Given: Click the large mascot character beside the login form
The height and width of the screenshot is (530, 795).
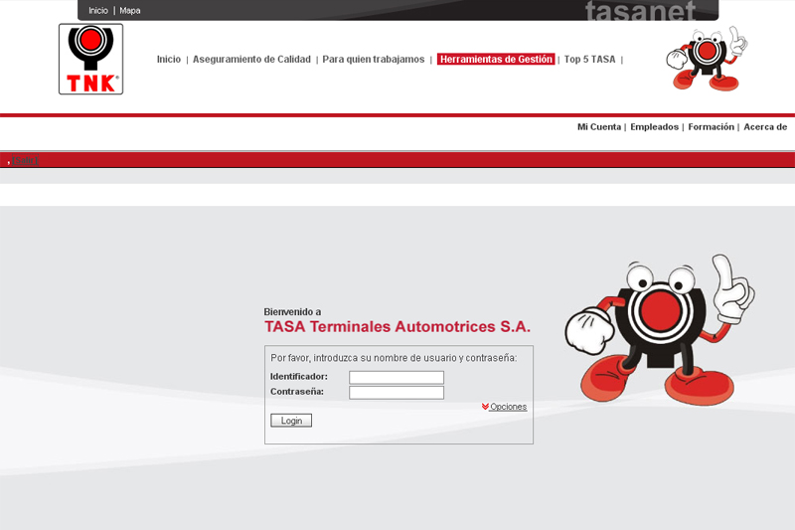Looking at the screenshot, I should [x=660, y=330].
